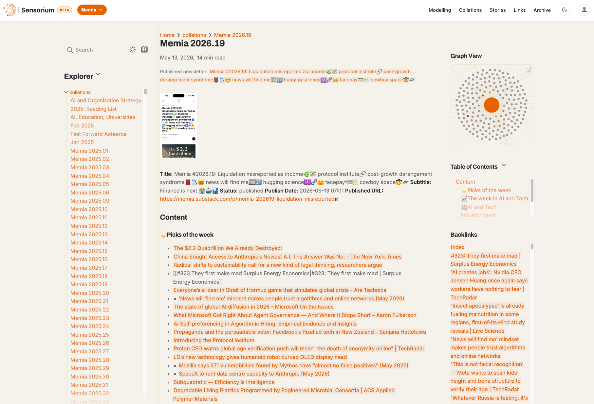This screenshot has width=594, height=404.
Task: Open the Stories nav item
Action: coord(498,10)
